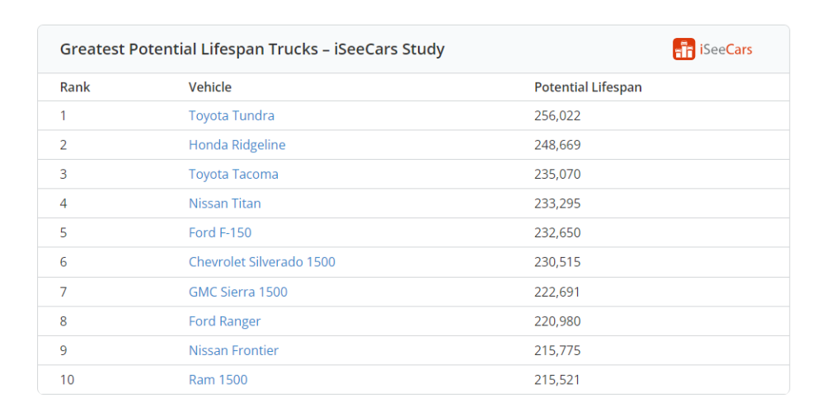Click the table title heading
This screenshot has height=412, width=836.
252,49
